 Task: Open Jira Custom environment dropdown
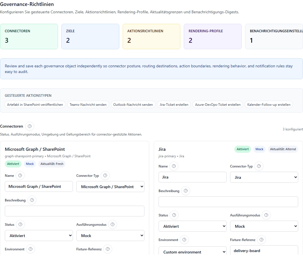192,252
